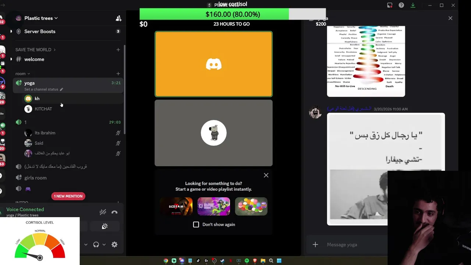
Task: Join voice channel named 1
Action: (x=25, y=122)
